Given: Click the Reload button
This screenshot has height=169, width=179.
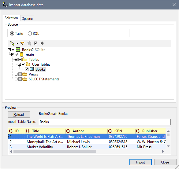Looking at the screenshot, I should (x=19, y=115).
